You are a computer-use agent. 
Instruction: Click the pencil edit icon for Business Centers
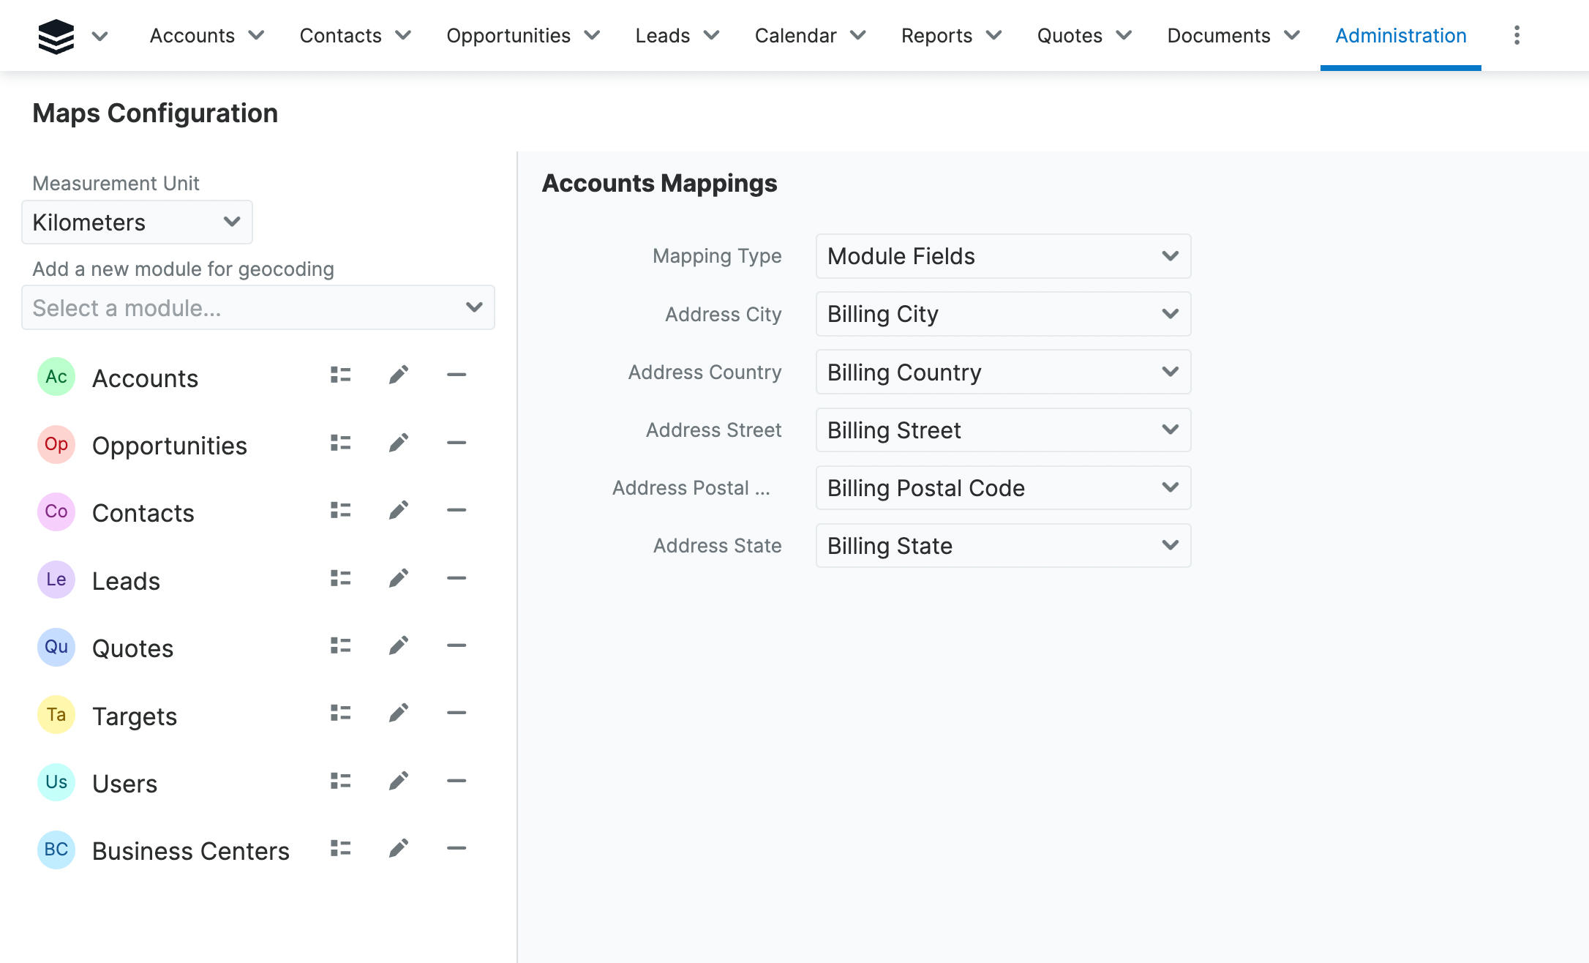point(399,848)
